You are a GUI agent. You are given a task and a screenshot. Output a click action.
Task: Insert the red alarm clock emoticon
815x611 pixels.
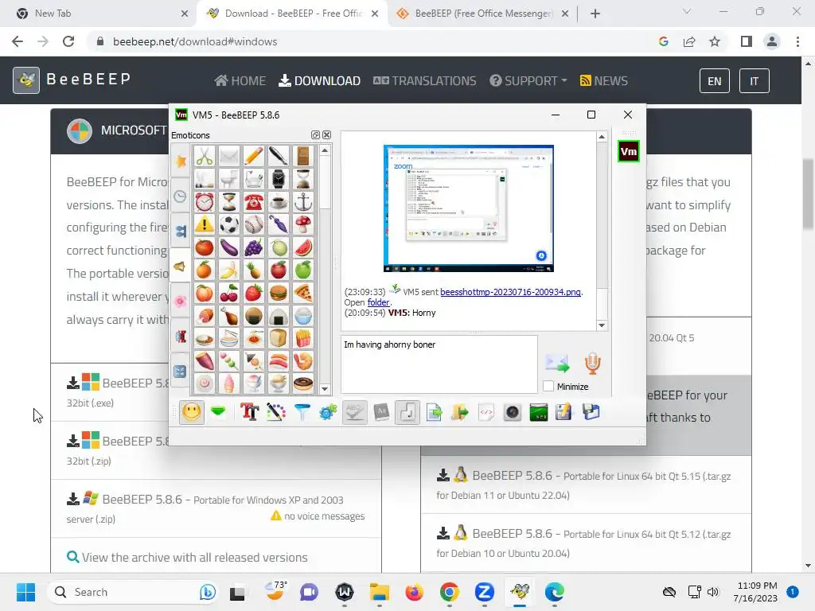click(x=205, y=201)
